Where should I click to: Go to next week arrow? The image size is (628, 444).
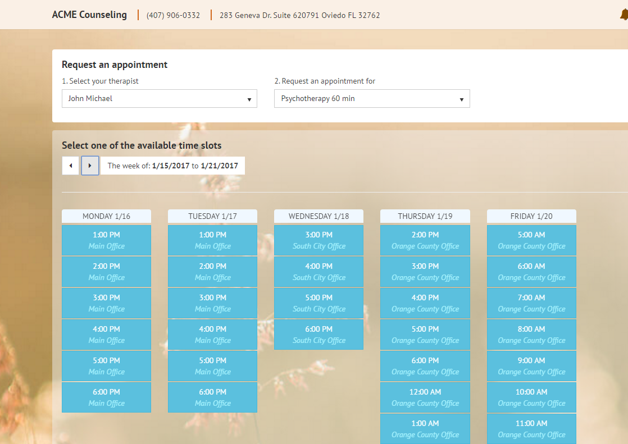pyautogui.click(x=90, y=166)
